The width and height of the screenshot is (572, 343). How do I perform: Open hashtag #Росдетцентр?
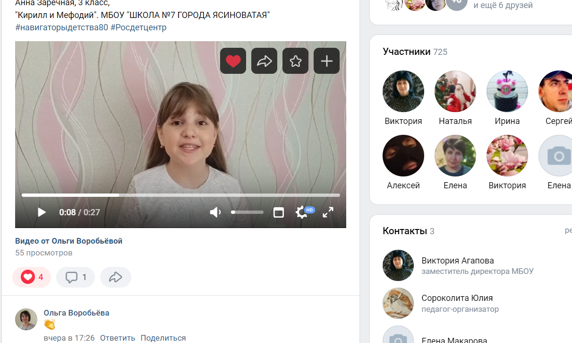click(138, 27)
